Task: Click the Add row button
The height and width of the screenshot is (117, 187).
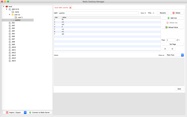Action: [173, 18]
